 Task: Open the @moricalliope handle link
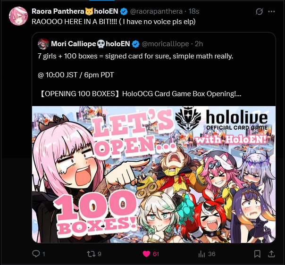(x=165, y=44)
